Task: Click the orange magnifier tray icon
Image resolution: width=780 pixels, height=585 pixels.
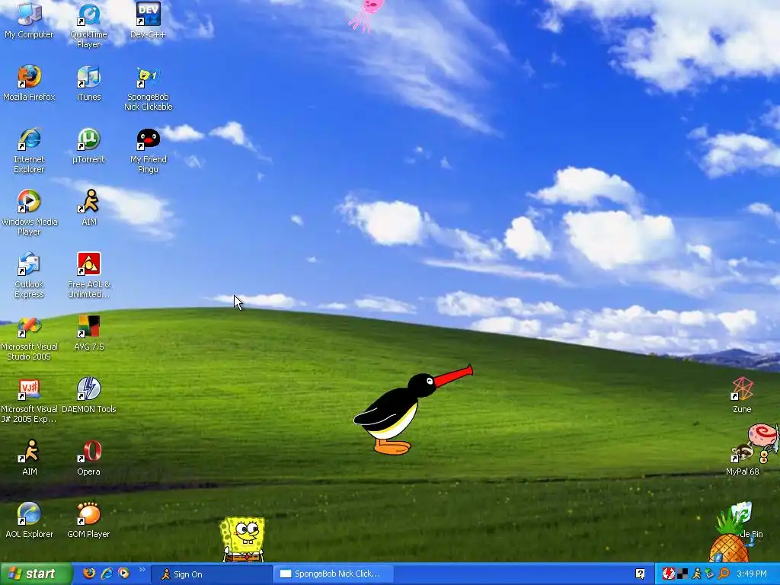Action: (724, 574)
